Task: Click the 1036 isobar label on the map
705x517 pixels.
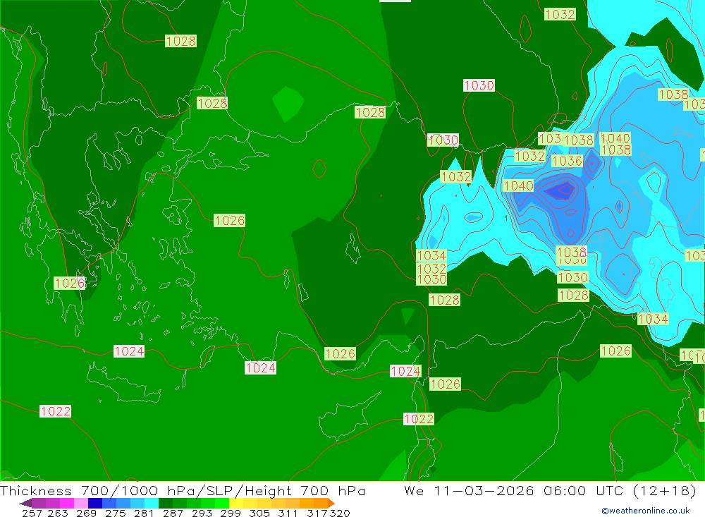Action: coord(567,161)
